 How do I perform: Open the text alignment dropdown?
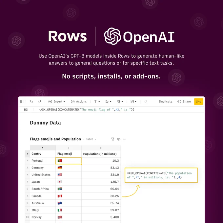click(108, 102)
